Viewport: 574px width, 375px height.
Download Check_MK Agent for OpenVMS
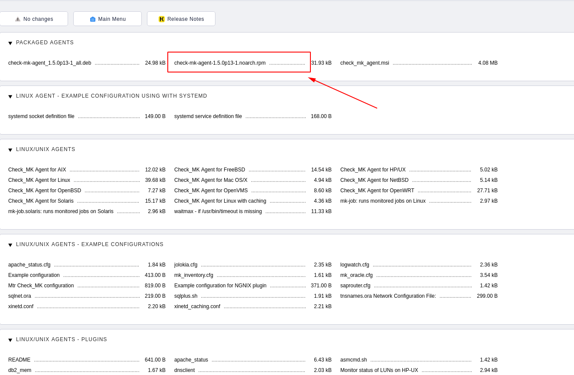211,191
